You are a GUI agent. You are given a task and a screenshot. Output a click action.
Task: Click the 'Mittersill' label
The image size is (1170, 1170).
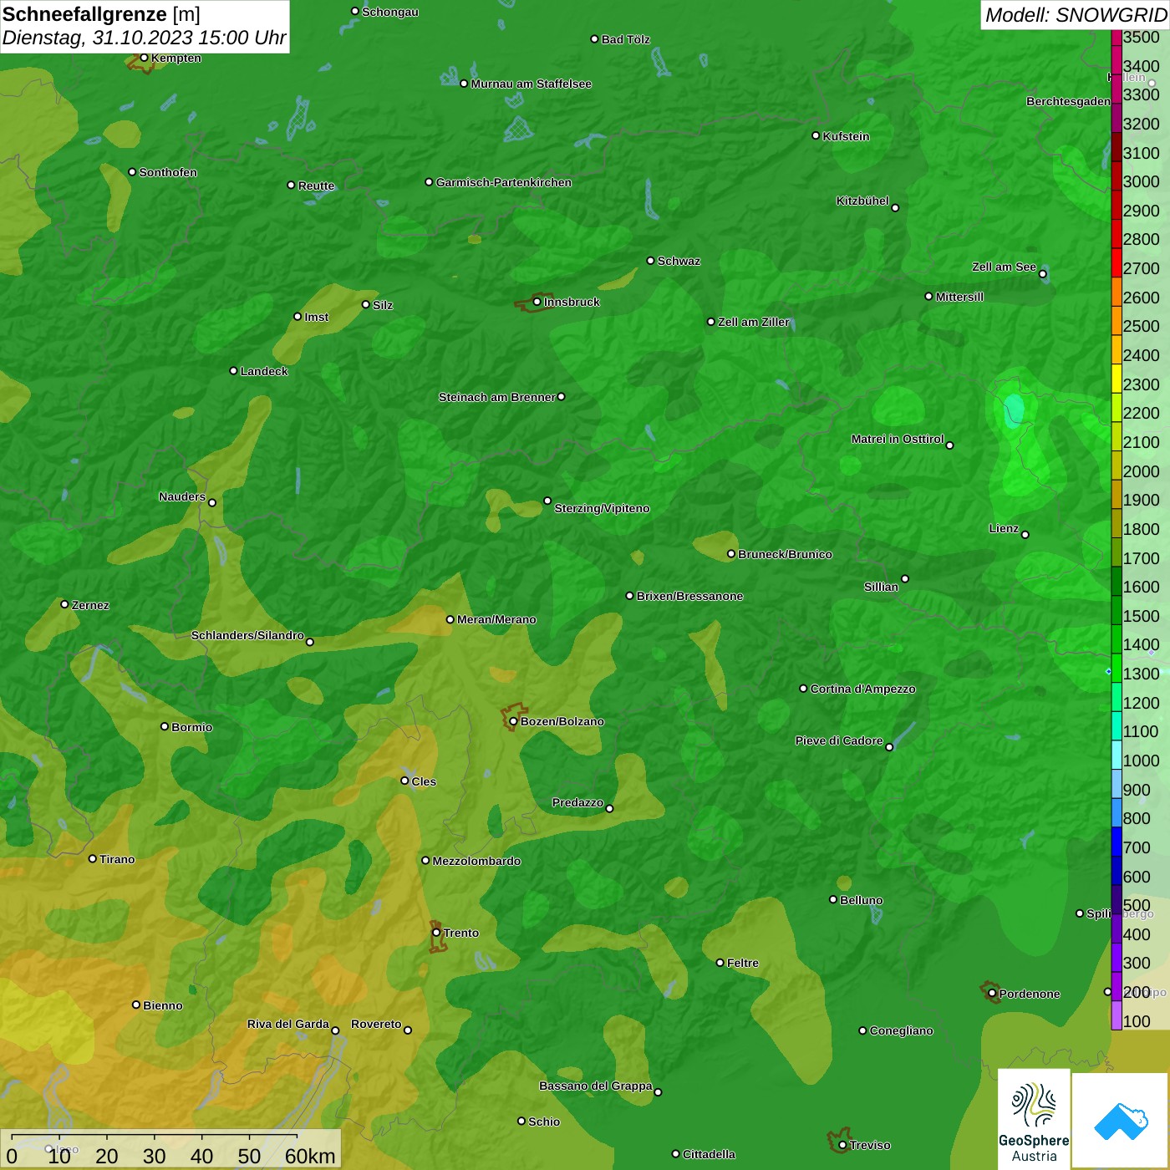click(959, 297)
